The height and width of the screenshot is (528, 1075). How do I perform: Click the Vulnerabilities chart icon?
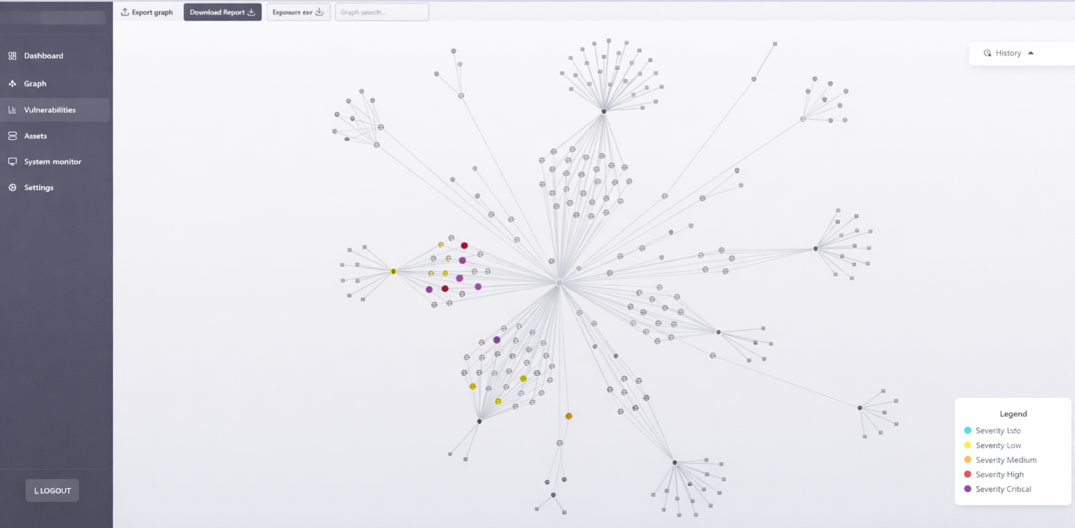pos(12,110)
